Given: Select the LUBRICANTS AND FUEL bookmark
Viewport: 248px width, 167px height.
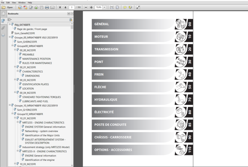Looking at the screenshot, I should coord(35,101).
